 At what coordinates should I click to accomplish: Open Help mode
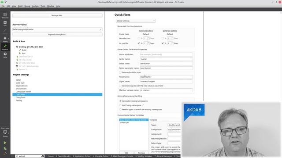(x=5, y=55)
